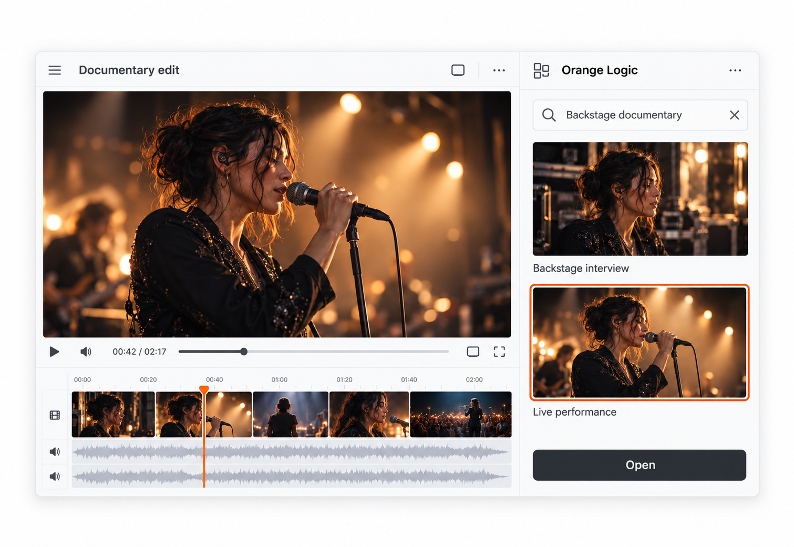Click the 01:00 mark on timeline ruler
794x547 pixels.
[280, 379]
